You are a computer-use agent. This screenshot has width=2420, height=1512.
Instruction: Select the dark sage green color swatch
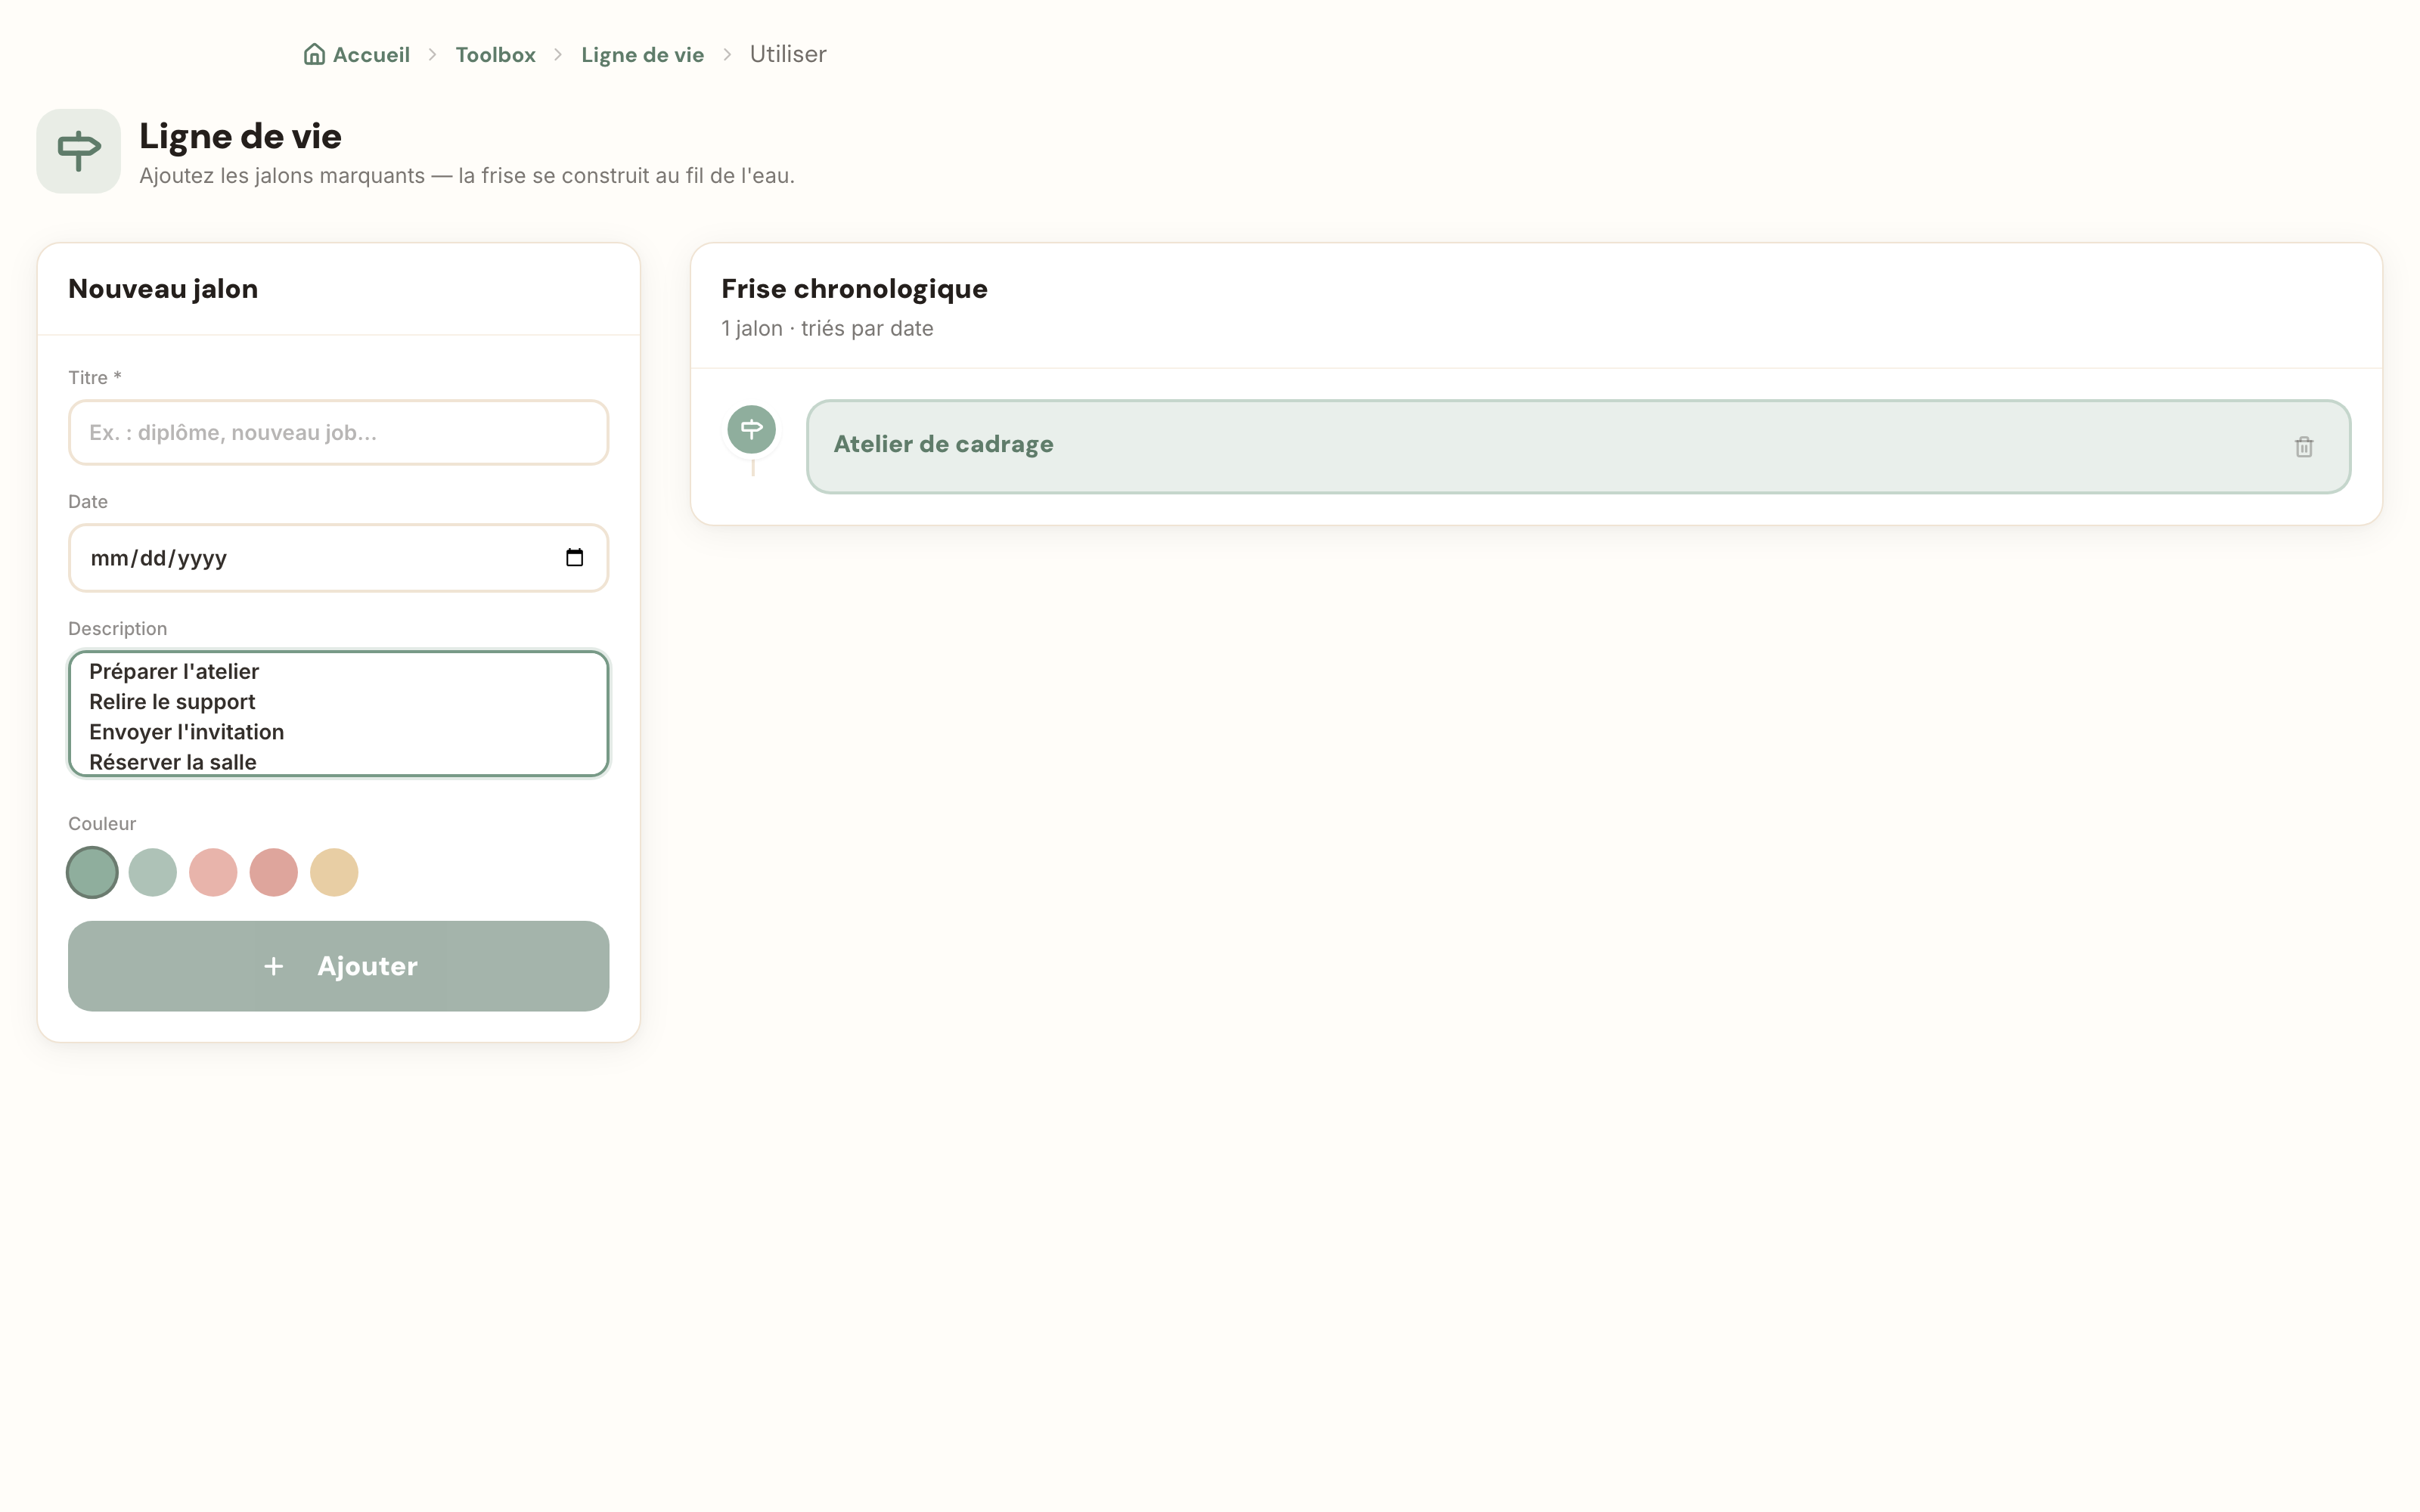pos(92,872)
